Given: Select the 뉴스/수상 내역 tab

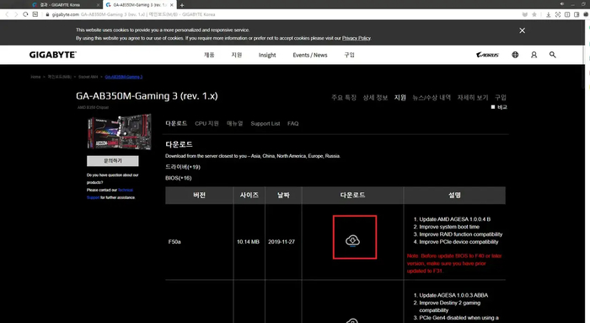Looking at the screenshot, I should 432,98.
